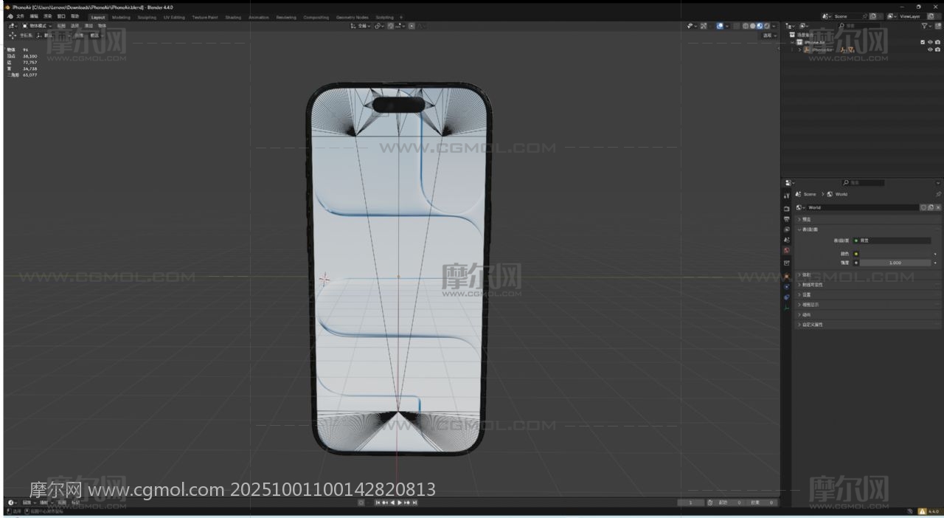Viewport: 944px width, 518px height.
Task: Hide iPhone Air collection with eye icon
Action: pos(930,42)
